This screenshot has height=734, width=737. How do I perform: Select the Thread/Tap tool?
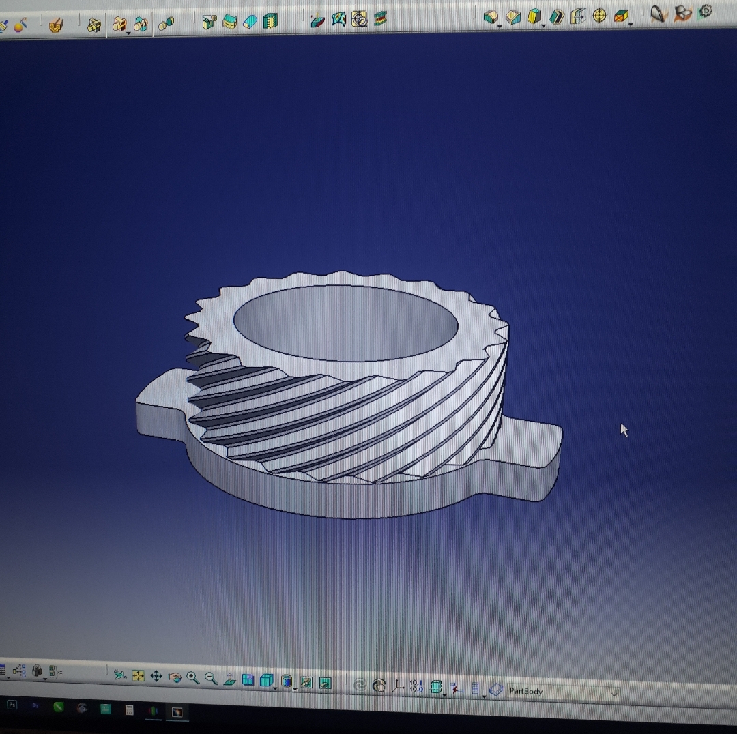pos(600,16)
